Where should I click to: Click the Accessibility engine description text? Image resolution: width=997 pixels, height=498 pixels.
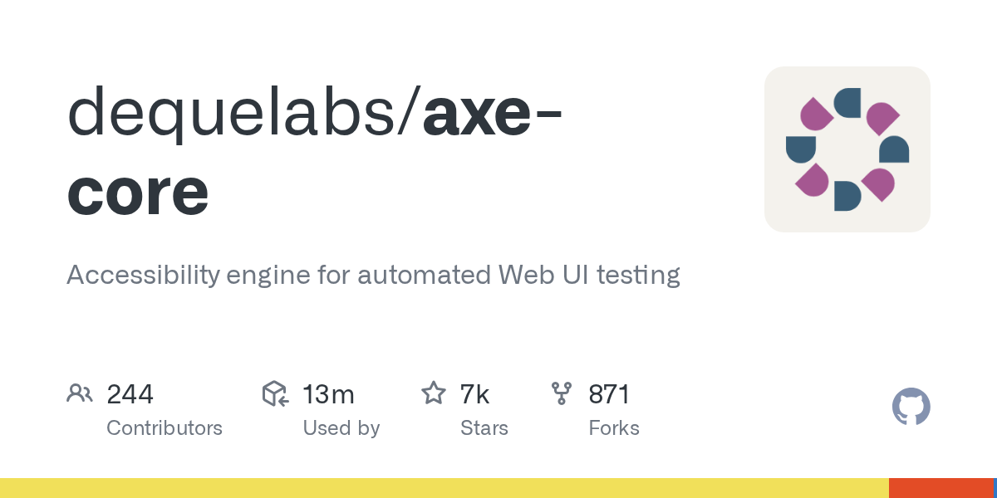[373, 275]
